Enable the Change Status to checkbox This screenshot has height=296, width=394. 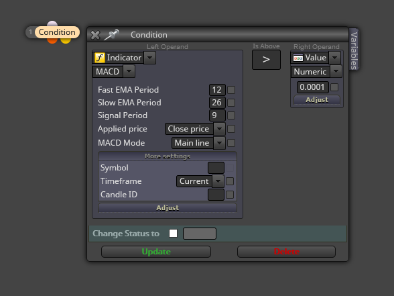click(173, 234)
